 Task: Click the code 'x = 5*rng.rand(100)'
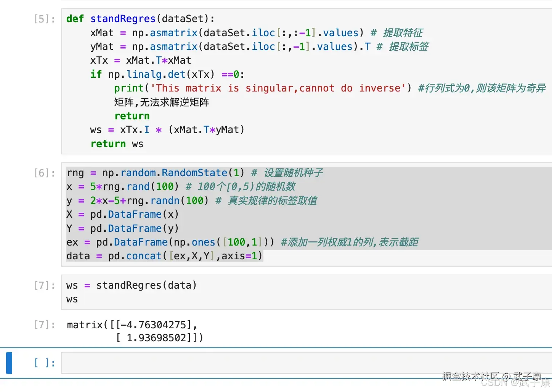click(x=123, y=186)
